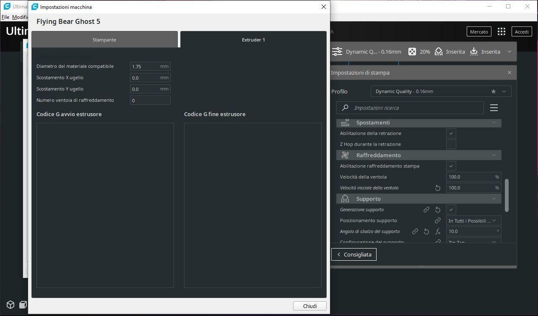538x316 pixels.
Task: Switch to the Stampante tab
Action: point(104,39)
